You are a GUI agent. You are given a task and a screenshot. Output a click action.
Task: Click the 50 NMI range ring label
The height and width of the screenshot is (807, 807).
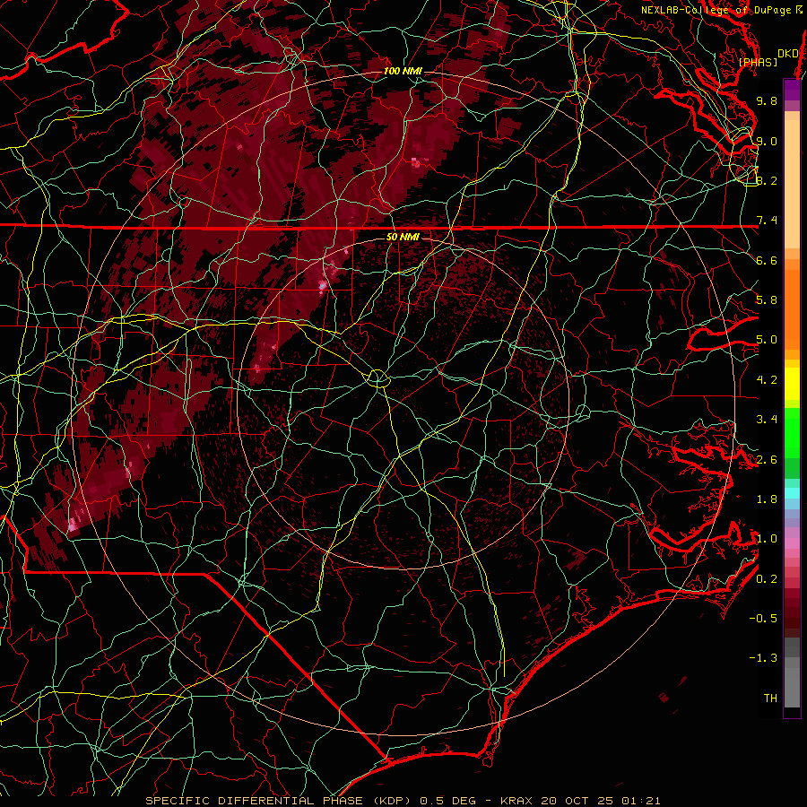pyautogui.click(x=403, y=237)
